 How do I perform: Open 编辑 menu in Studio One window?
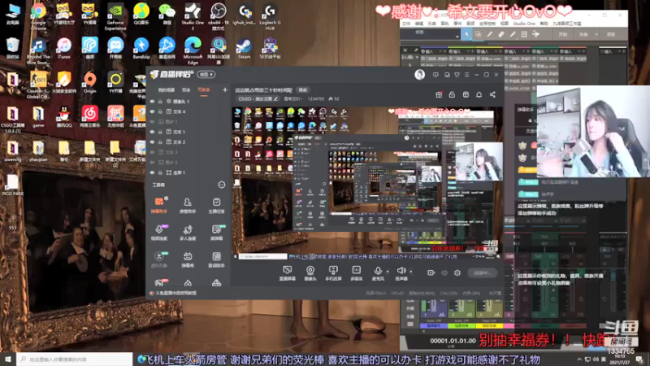[419, 24]
